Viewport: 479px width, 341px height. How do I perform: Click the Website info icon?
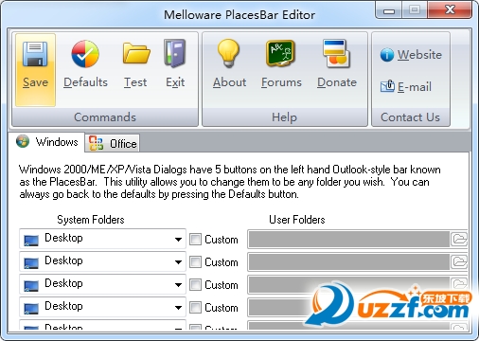pos(387,55)
